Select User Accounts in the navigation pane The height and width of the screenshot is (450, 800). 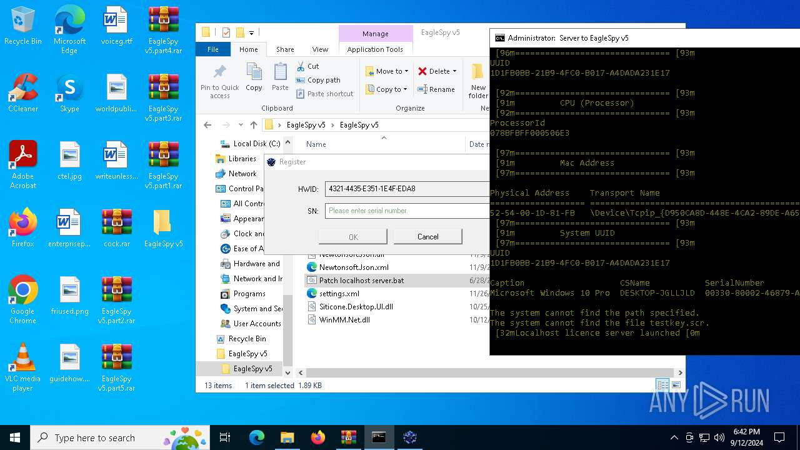257,324
